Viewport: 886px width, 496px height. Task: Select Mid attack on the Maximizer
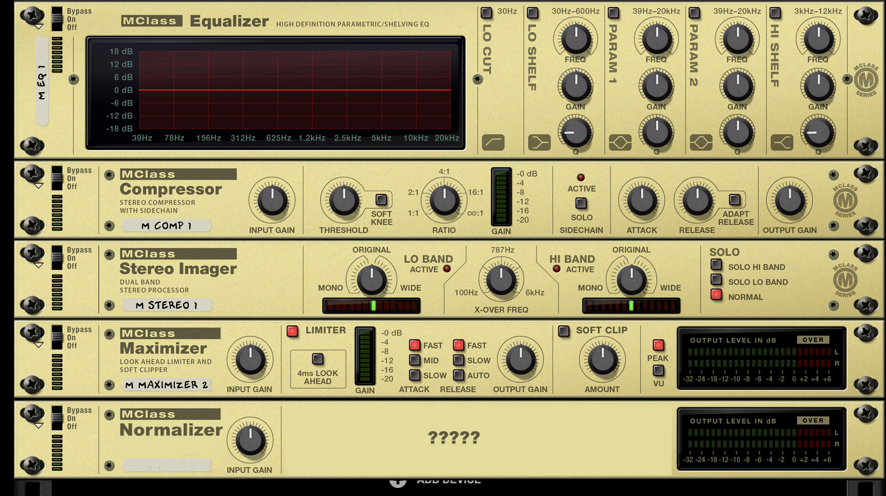(x=415, y=360)
